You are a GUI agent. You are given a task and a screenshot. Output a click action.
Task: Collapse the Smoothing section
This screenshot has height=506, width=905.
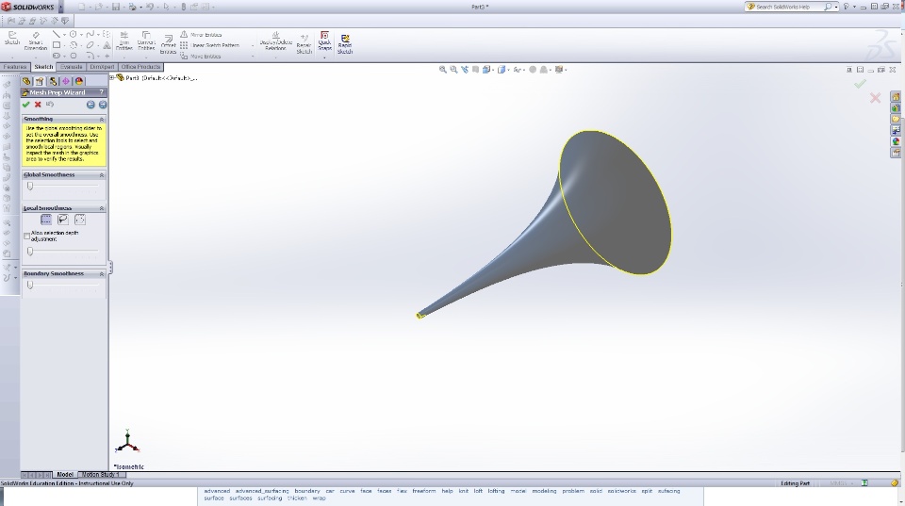point(102,119)
